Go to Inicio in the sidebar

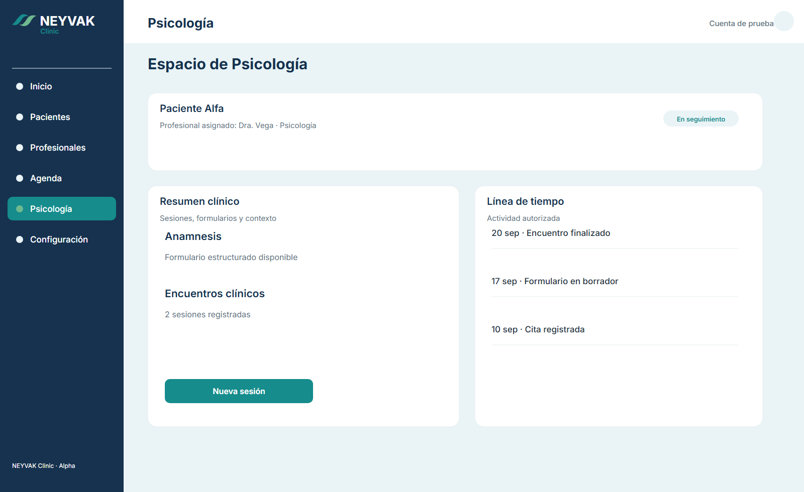[x=62, y=86]
